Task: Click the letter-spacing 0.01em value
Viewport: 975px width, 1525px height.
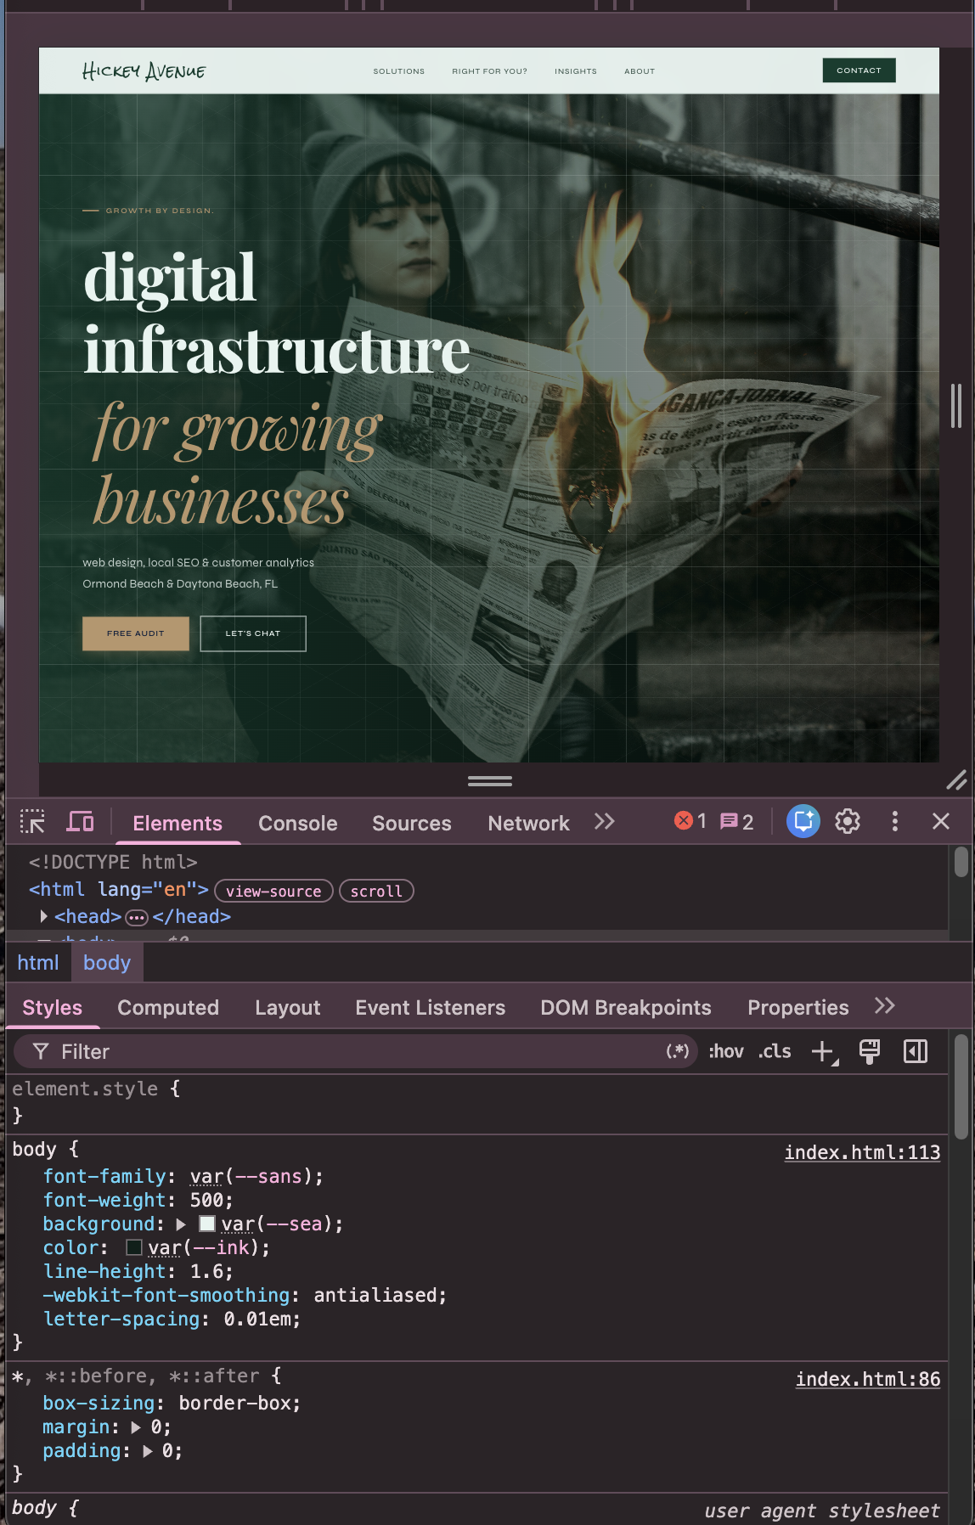Action: [257, 1319]
